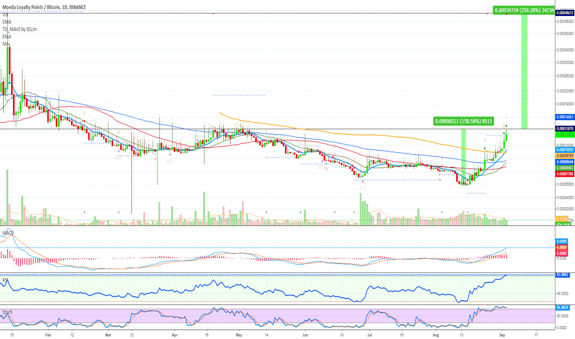Click the 0.00013878 price label
Viewport: 575px width, 339px height.
pos(565,129)
